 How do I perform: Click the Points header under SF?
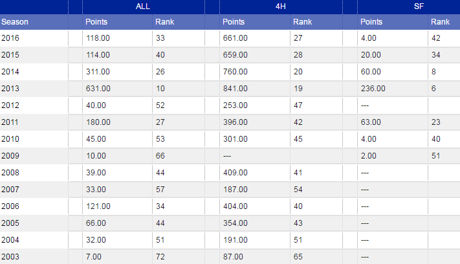point(371,22)
